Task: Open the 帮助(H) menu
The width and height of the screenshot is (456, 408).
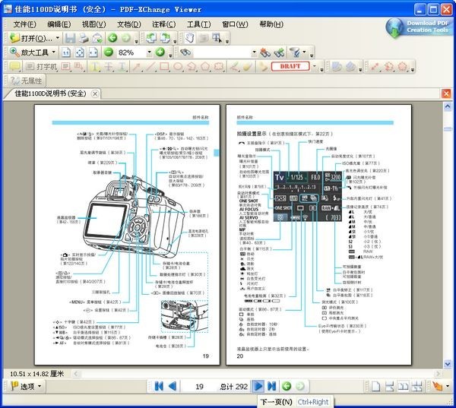Action: tap(271, 24)
